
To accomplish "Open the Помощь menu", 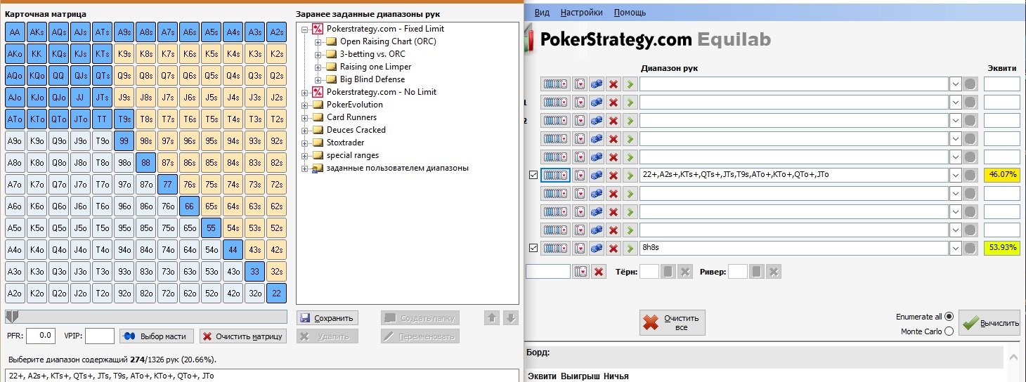I will (x=630, y=12).
